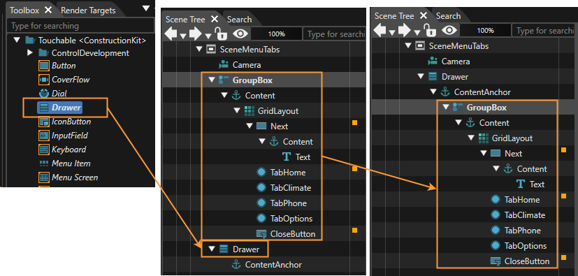Toggle the eye visibility icon in middle Scene Tree
Screen dimensions: 578x276
click(x=240, y=34)
